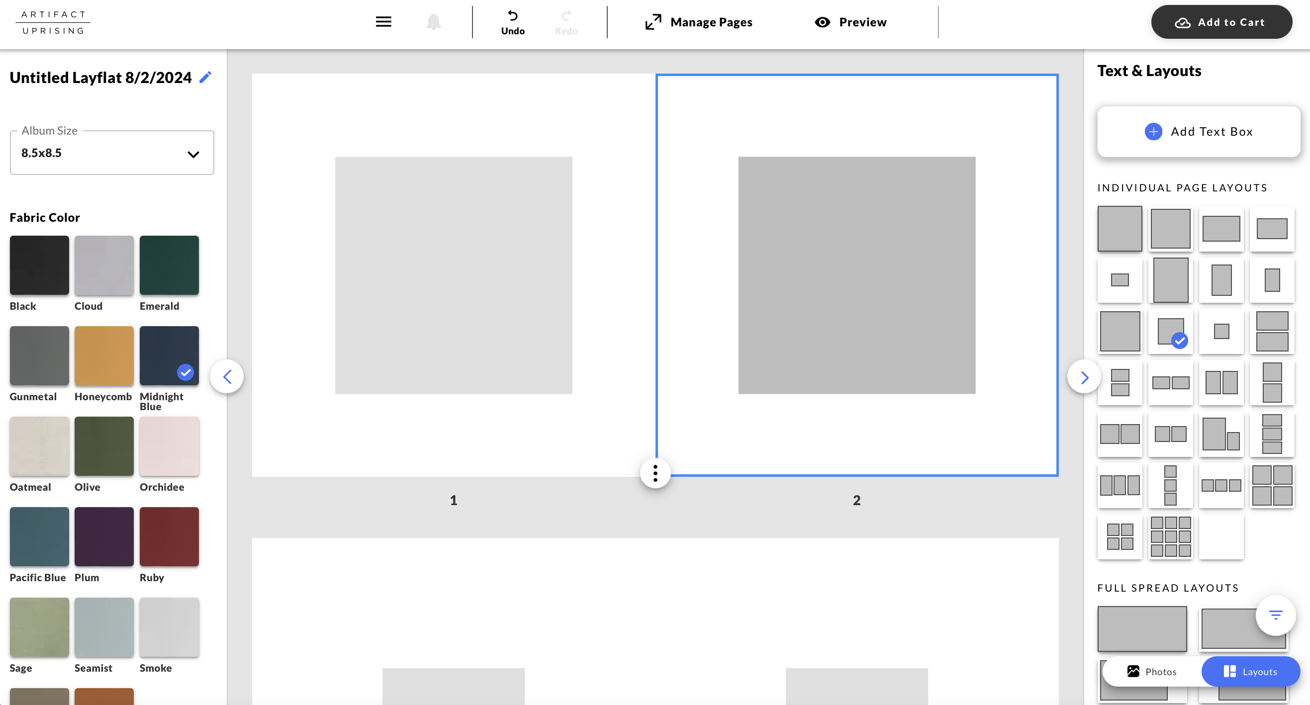
Task: Select photo placeholder on page 2
Action: (856, 275)
